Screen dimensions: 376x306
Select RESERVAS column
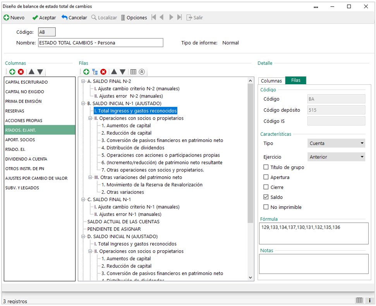click(40, 111)
